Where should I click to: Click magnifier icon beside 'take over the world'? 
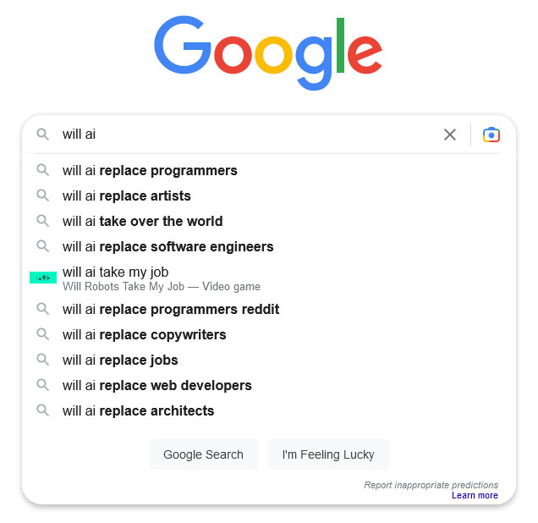[x=42, y=221]
